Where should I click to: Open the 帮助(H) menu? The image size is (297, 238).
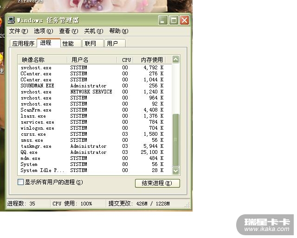(x=119, y=31)
